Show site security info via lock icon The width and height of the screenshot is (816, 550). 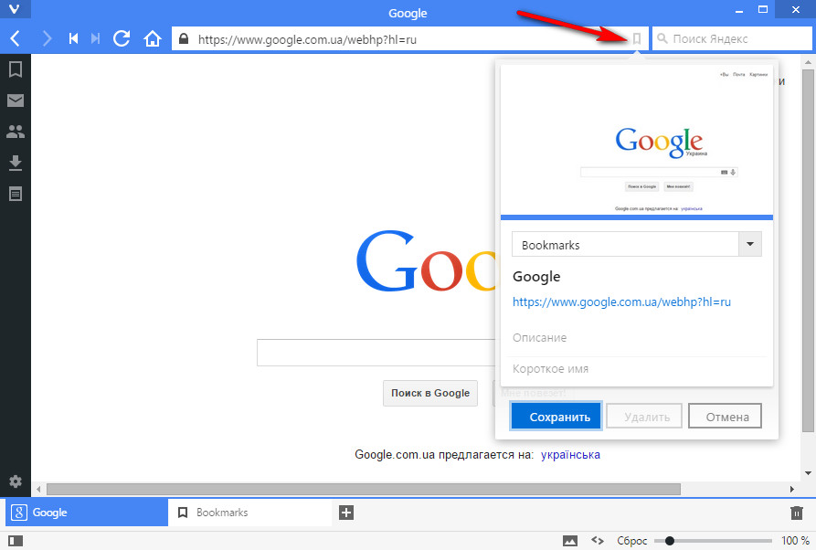point(183,39)
